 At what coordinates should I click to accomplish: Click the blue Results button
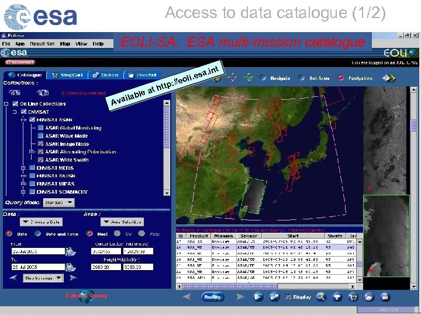click(212, 297)
